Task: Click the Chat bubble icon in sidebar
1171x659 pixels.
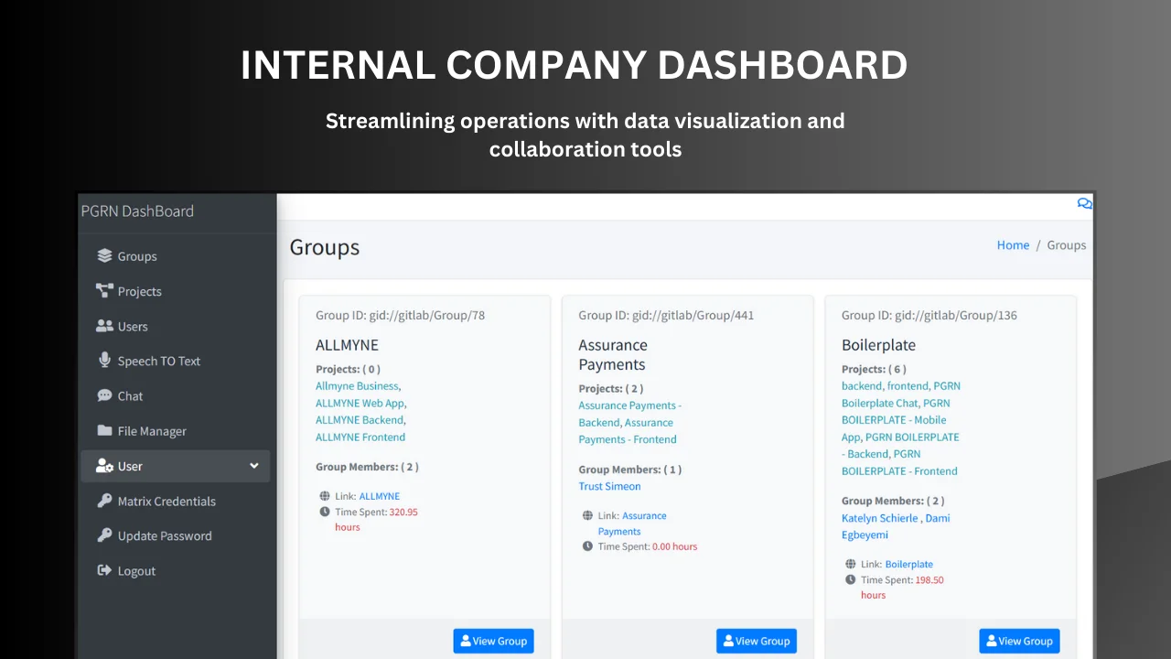Action: click(x=104, y=395)
